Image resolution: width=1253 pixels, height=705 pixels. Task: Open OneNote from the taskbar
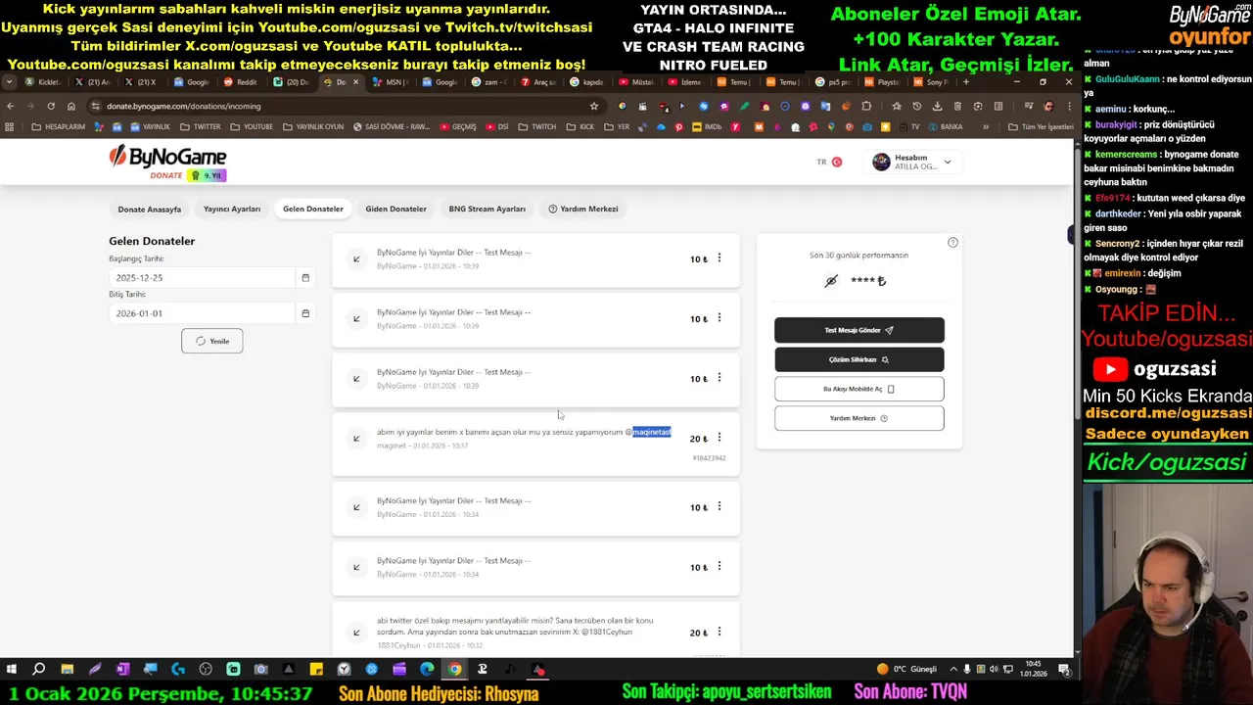tap(122, 670)
